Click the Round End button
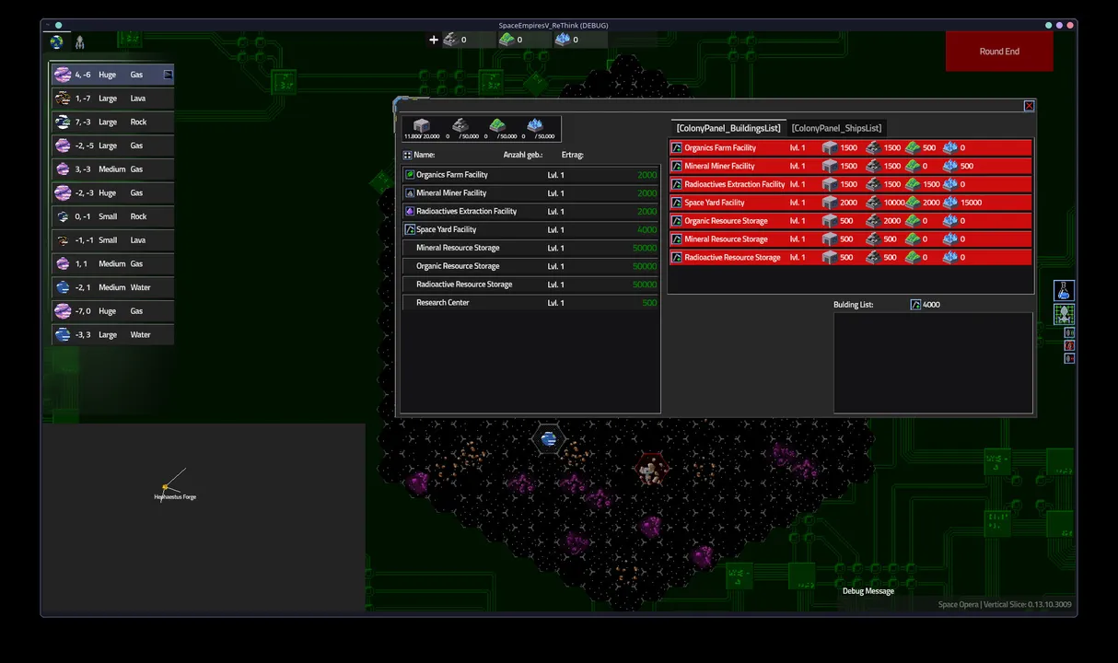This screenshot has width=1118, height=663. coord(999,52)
